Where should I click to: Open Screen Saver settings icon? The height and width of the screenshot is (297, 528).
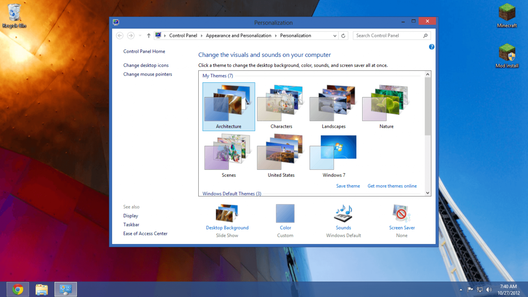click(402, 213)
